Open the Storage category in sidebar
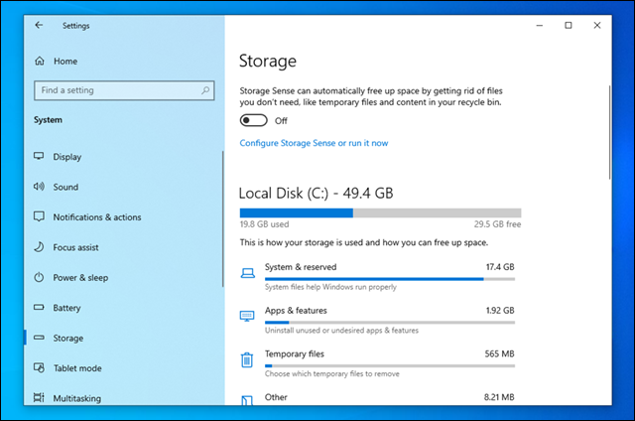Screen dimensions: 635x421 coord(68,338)
